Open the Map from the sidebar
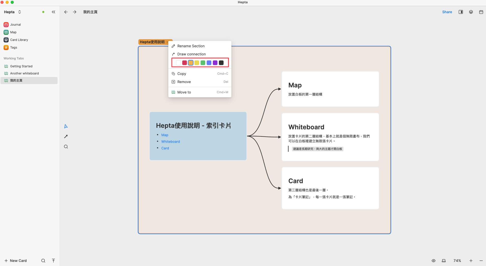Image resolution: width=486 pixels, height=266 pixels. click(13, 32)
